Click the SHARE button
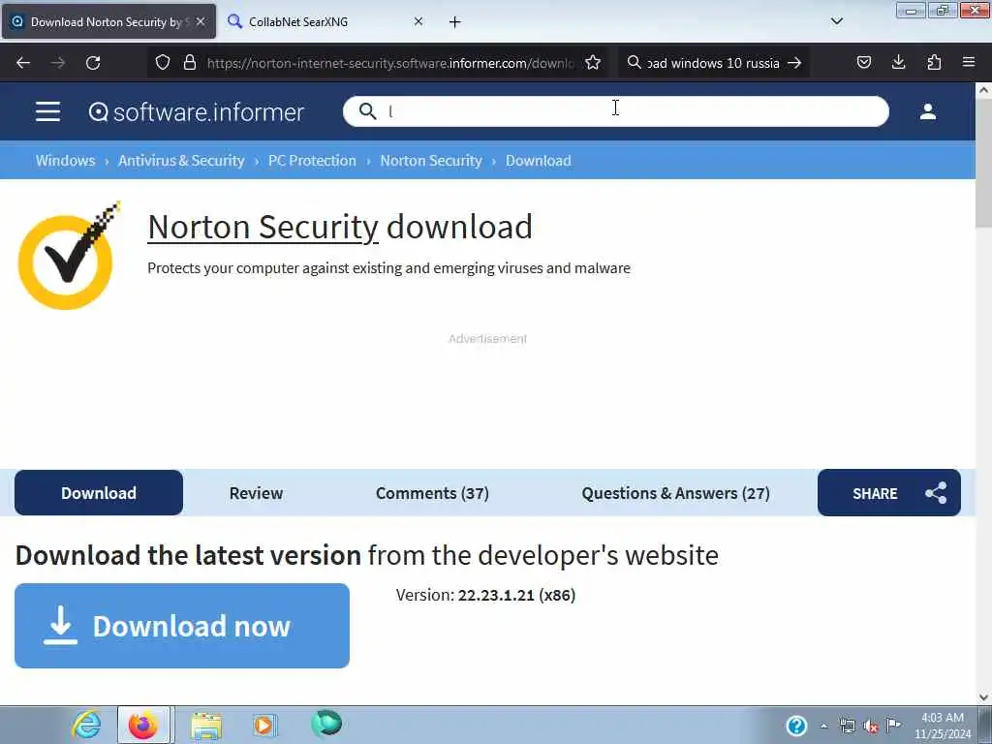Viewport: 992px width, 744px height. click(x=889, y=493)
